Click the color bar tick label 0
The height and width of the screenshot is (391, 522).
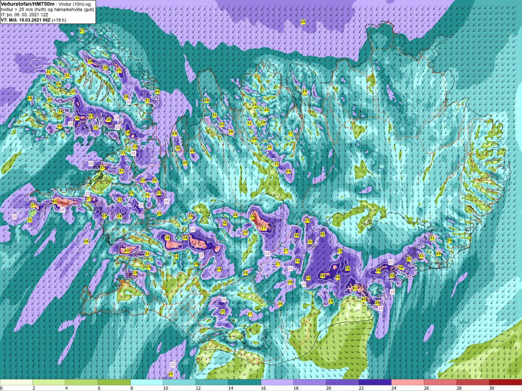[2, 388]
